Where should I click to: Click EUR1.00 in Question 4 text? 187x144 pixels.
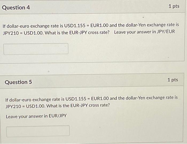[x=99, y=25]
